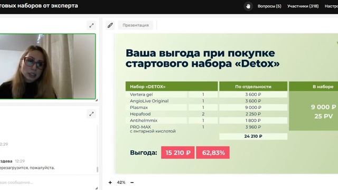Screen dimensions: 338x190
Task: Click the 1 800 ₽ Antihelmmix price
Action: [253, 120]
